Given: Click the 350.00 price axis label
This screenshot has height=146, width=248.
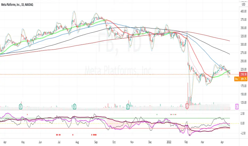Looking at the screenshot, I should pyautogui.click(x=243, y=28).
